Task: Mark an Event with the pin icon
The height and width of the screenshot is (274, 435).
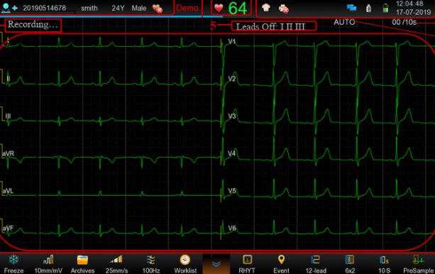Action: 281,264
